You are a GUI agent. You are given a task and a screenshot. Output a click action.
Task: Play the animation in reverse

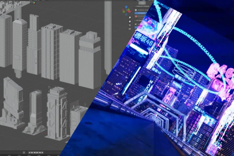[35, 152]
